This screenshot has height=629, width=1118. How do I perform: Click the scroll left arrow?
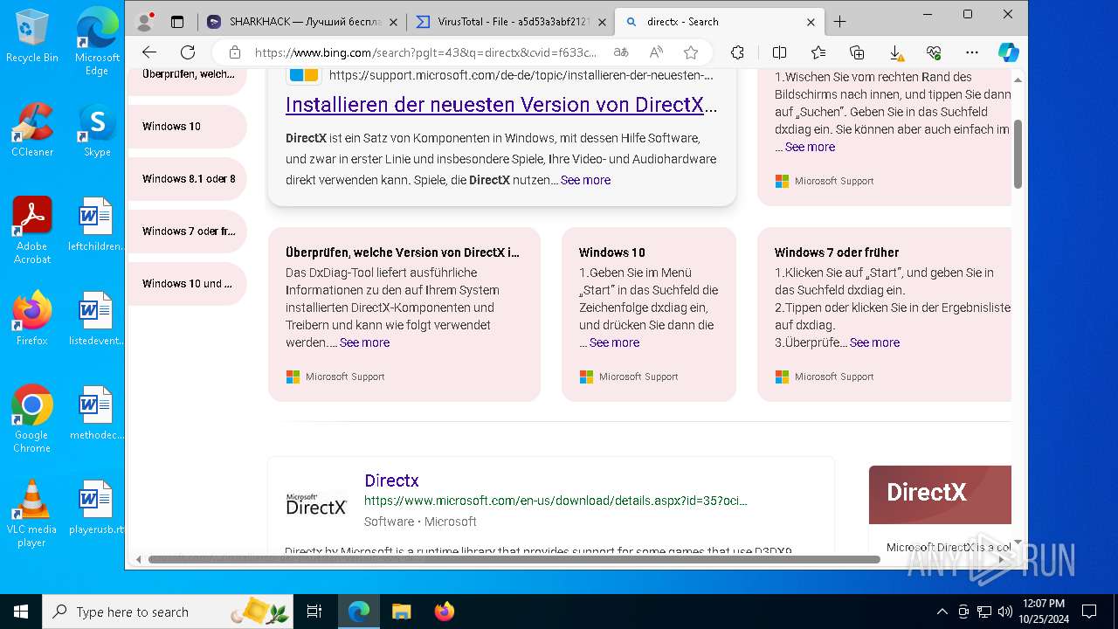point(137,559)
